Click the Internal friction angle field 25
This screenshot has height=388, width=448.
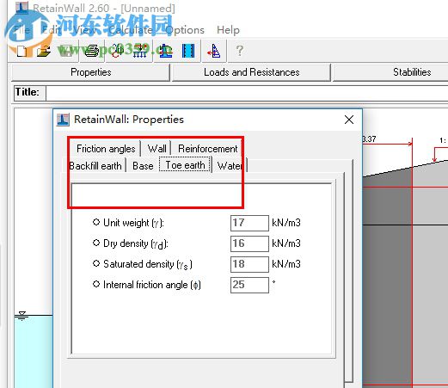point(249,285)
